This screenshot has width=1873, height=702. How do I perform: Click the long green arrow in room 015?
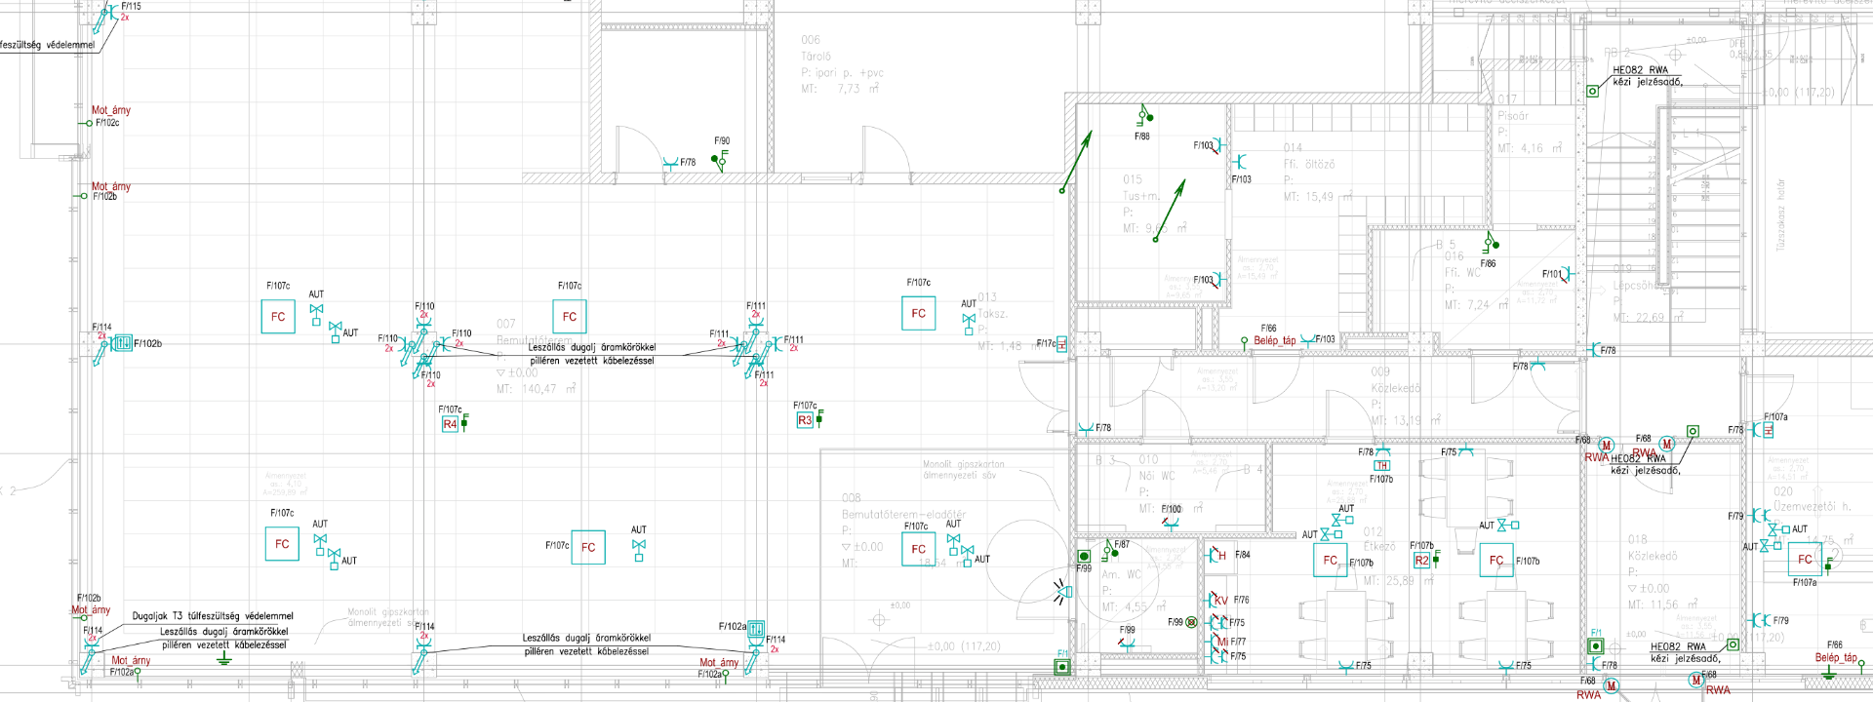tap(1076, 163)
